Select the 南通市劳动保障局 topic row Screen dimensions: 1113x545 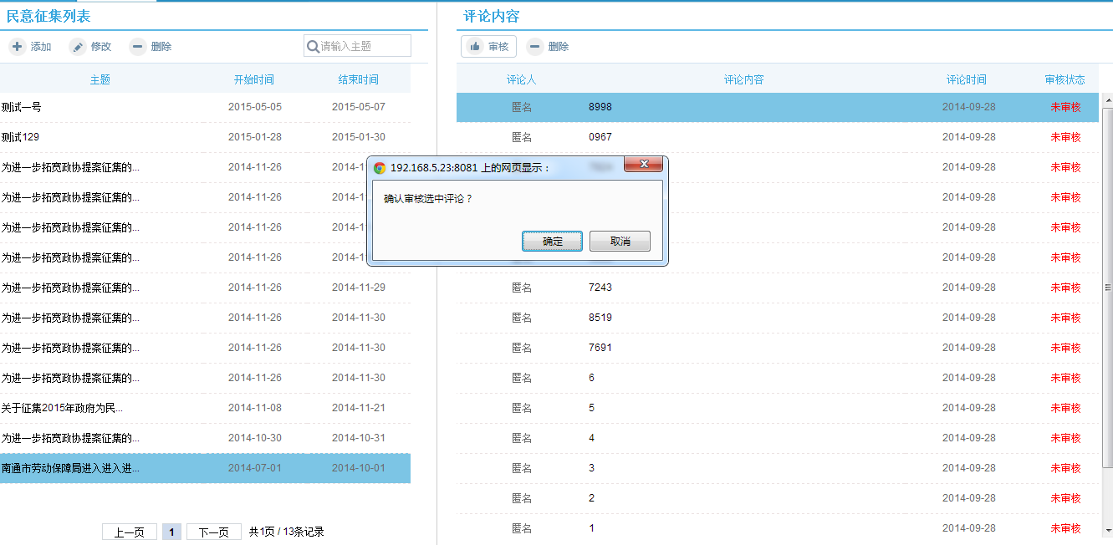pyautogui.click(x=205, y=468)
